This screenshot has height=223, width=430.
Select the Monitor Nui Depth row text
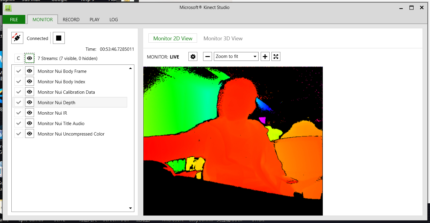click(56, 102)
